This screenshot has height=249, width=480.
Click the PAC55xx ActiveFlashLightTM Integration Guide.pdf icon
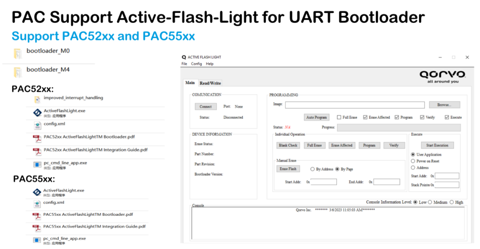(x=37, y=228)
